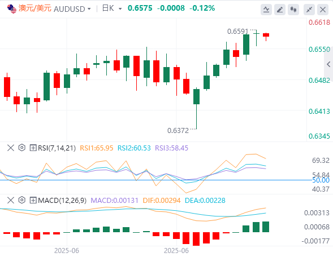Select the 0.6372 low candlestick

[196, 96]
